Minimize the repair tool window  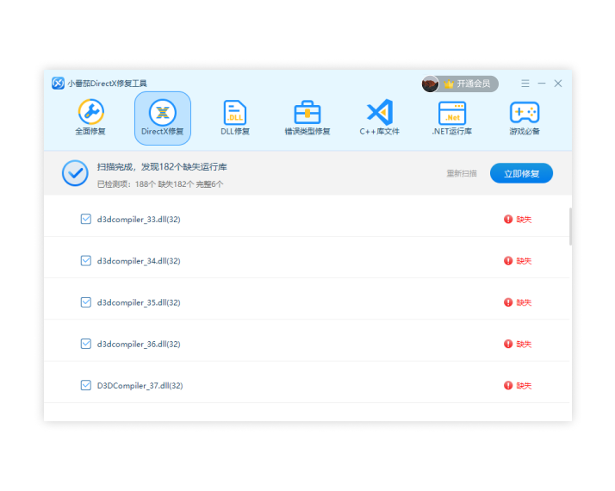[542, 84]
